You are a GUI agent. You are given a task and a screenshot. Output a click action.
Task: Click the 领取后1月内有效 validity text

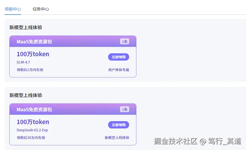(x=30, y=70)
